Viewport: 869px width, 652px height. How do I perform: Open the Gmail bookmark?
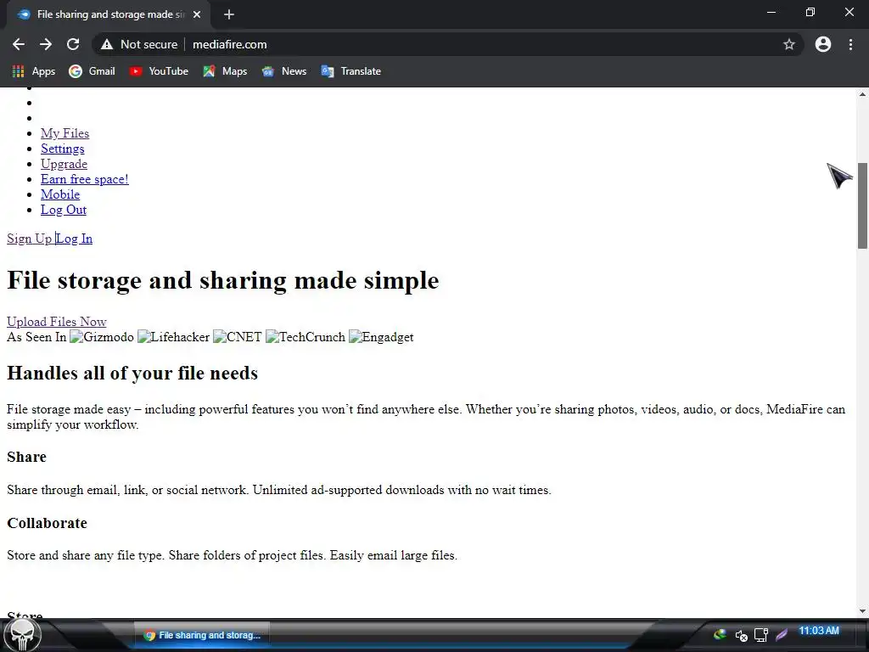click(x=92, y=71)
